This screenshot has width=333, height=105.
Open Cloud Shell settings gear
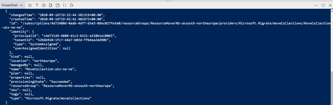point(44,5)
